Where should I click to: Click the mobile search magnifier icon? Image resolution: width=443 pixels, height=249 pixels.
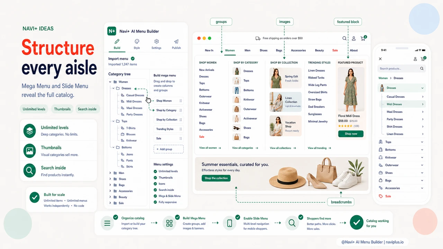(x=422, y=68)
